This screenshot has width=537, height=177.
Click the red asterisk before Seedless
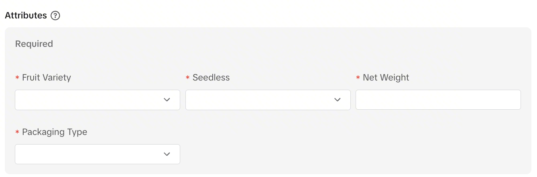pyautogui.click(x=187, y=78)
